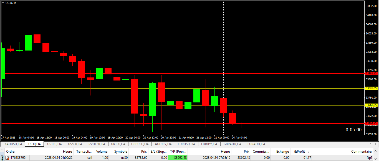
Task: Select the lower red line at 33692.43
Action: click(x=183, y=123)
